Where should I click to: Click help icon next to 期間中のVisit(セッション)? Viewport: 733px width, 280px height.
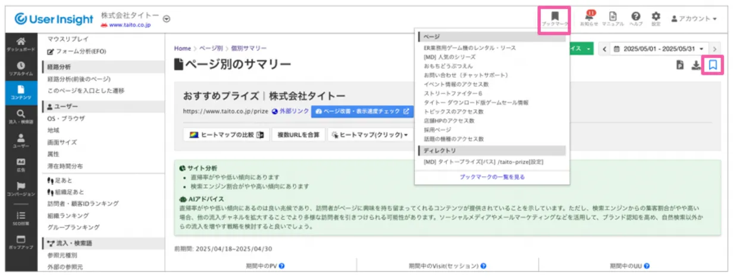coord(482,266)
